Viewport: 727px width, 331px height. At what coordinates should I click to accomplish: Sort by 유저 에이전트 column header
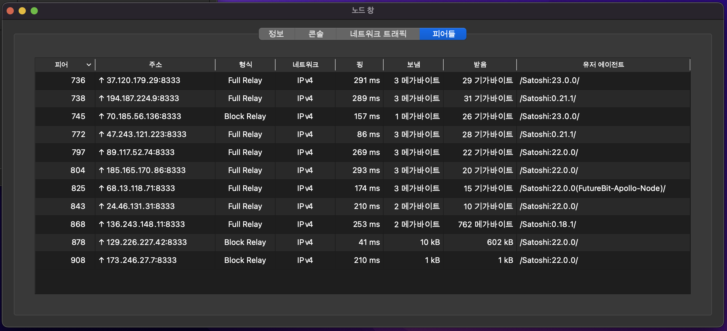pos(603,65)
